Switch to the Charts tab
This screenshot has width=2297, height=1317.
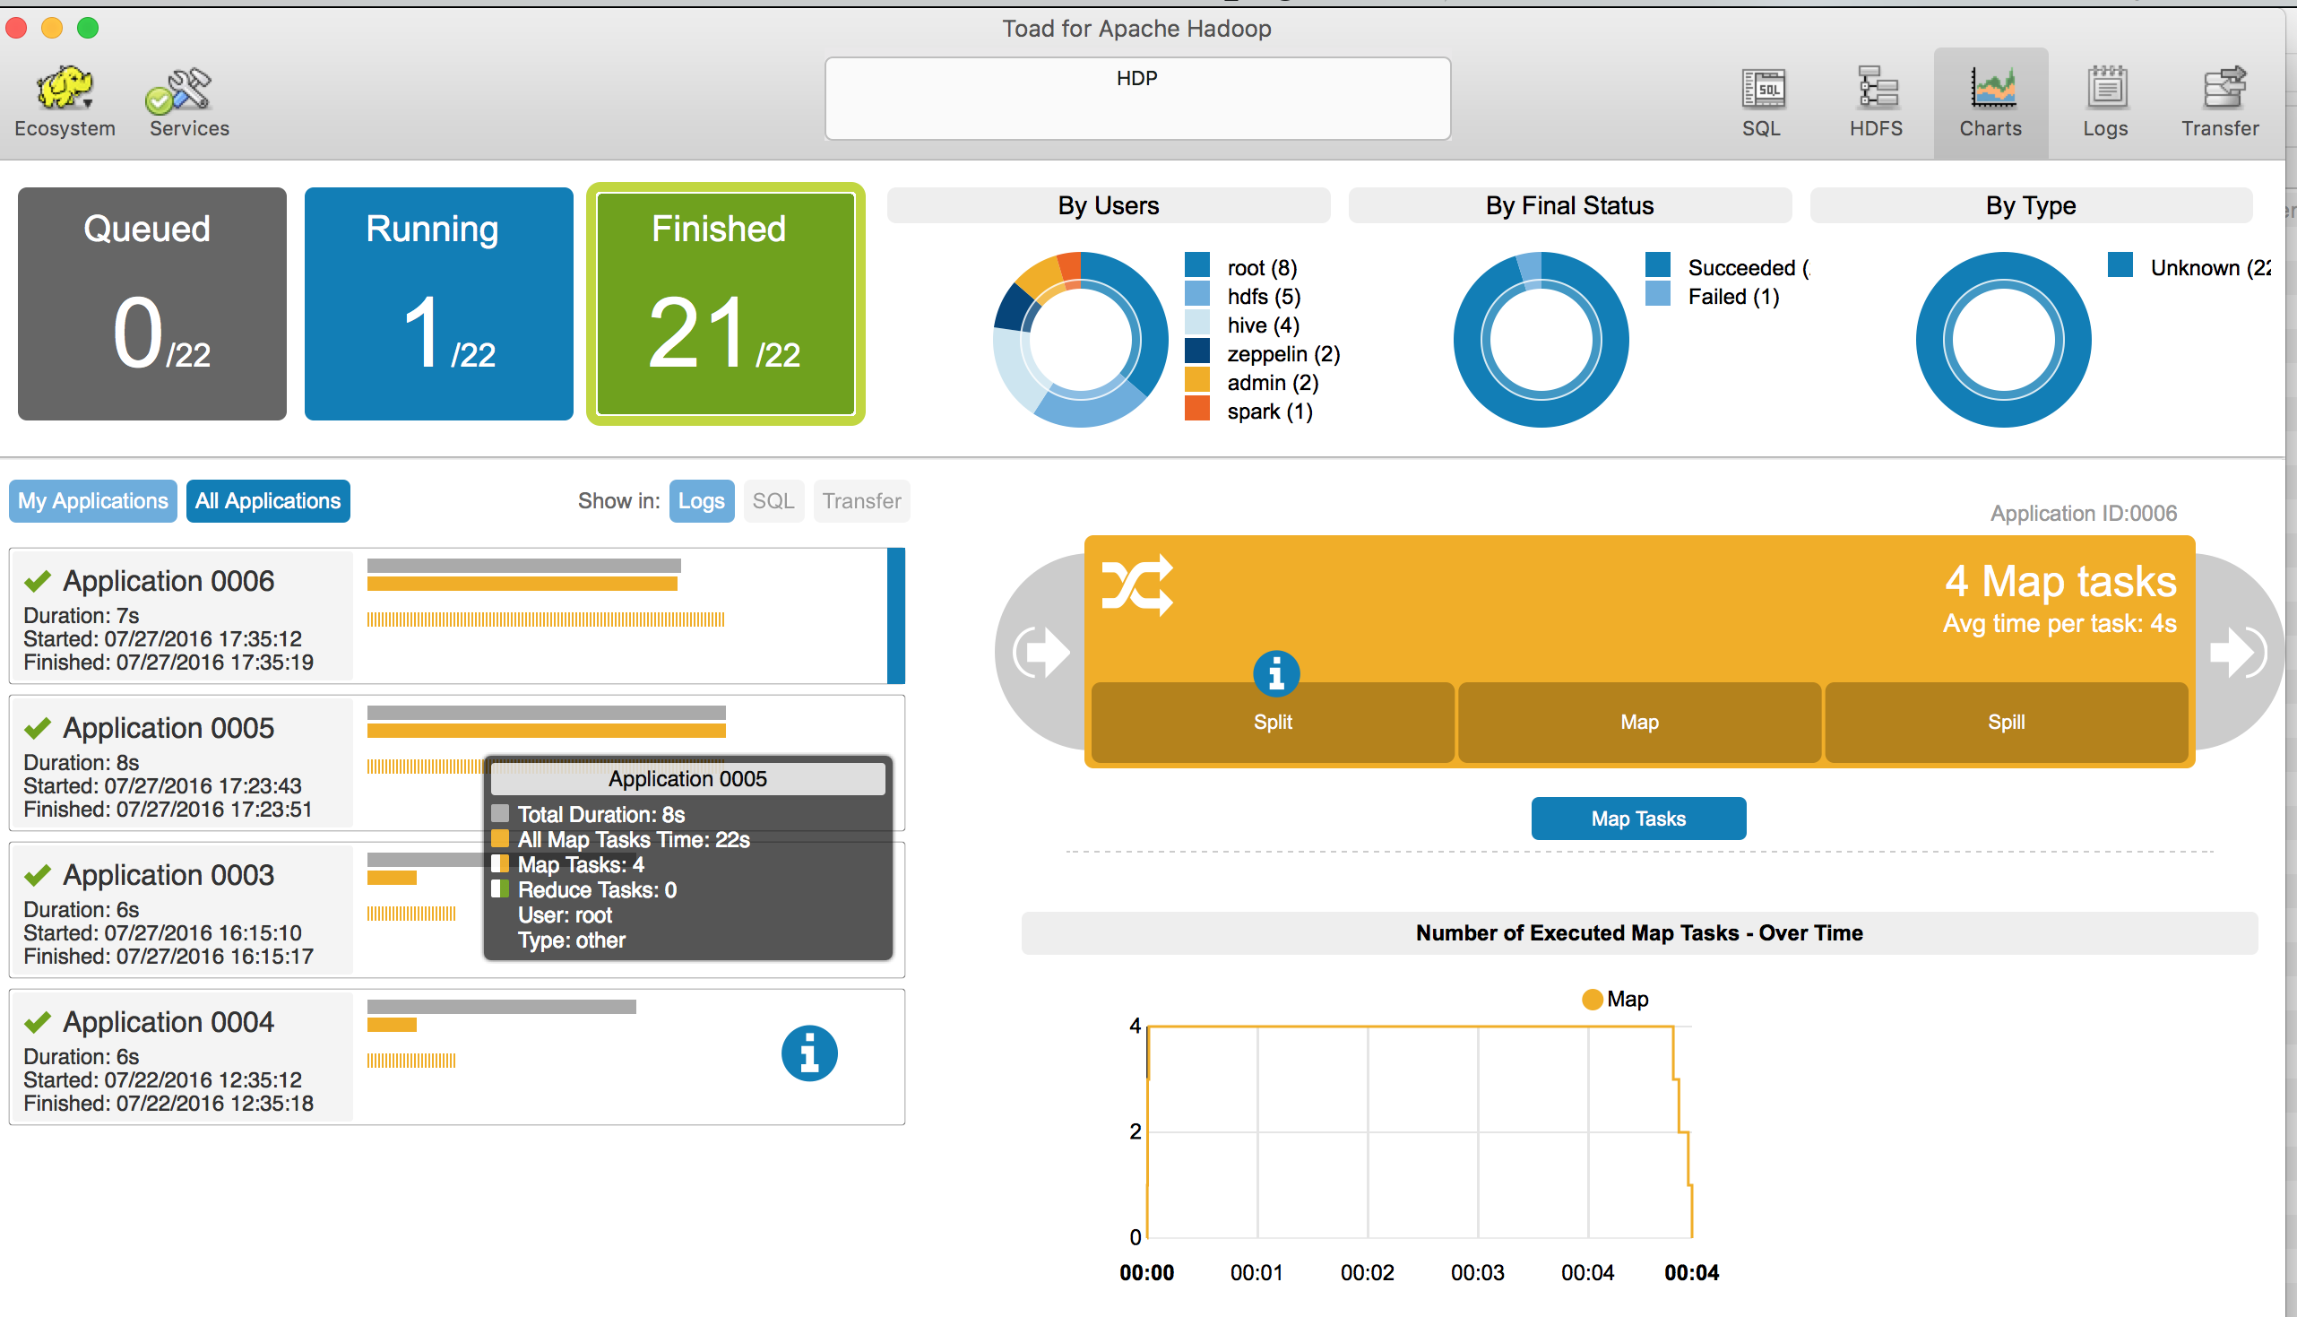1990,100
